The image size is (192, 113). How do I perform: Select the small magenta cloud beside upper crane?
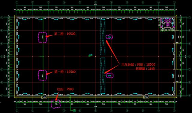(x=109, y=37)
